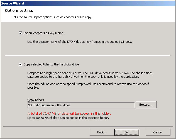Viewport: 176px width, 139px height.
Task: Untick the Copy selected titles checkbox box
Action: click(20, 64)
